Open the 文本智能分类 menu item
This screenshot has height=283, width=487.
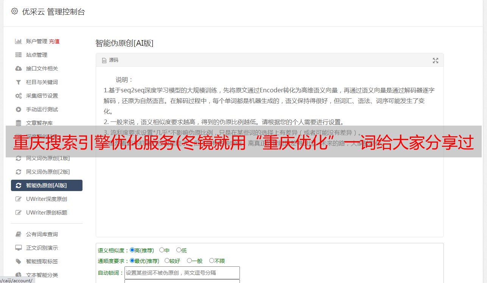pyautogui.click(x=42, y=275)
